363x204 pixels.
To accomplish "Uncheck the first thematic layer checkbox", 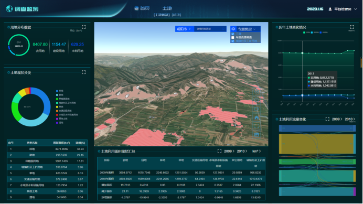I will tap(233, 34).
